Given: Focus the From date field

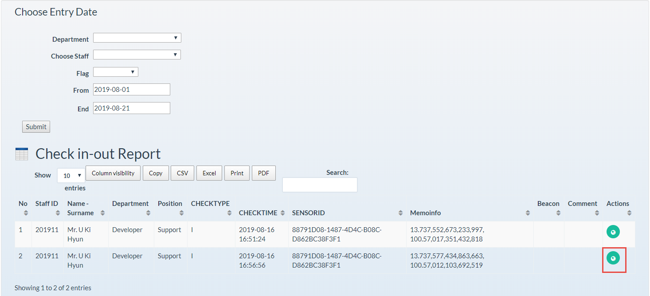Looking at the screenshot, I should (x=131, y=90).
